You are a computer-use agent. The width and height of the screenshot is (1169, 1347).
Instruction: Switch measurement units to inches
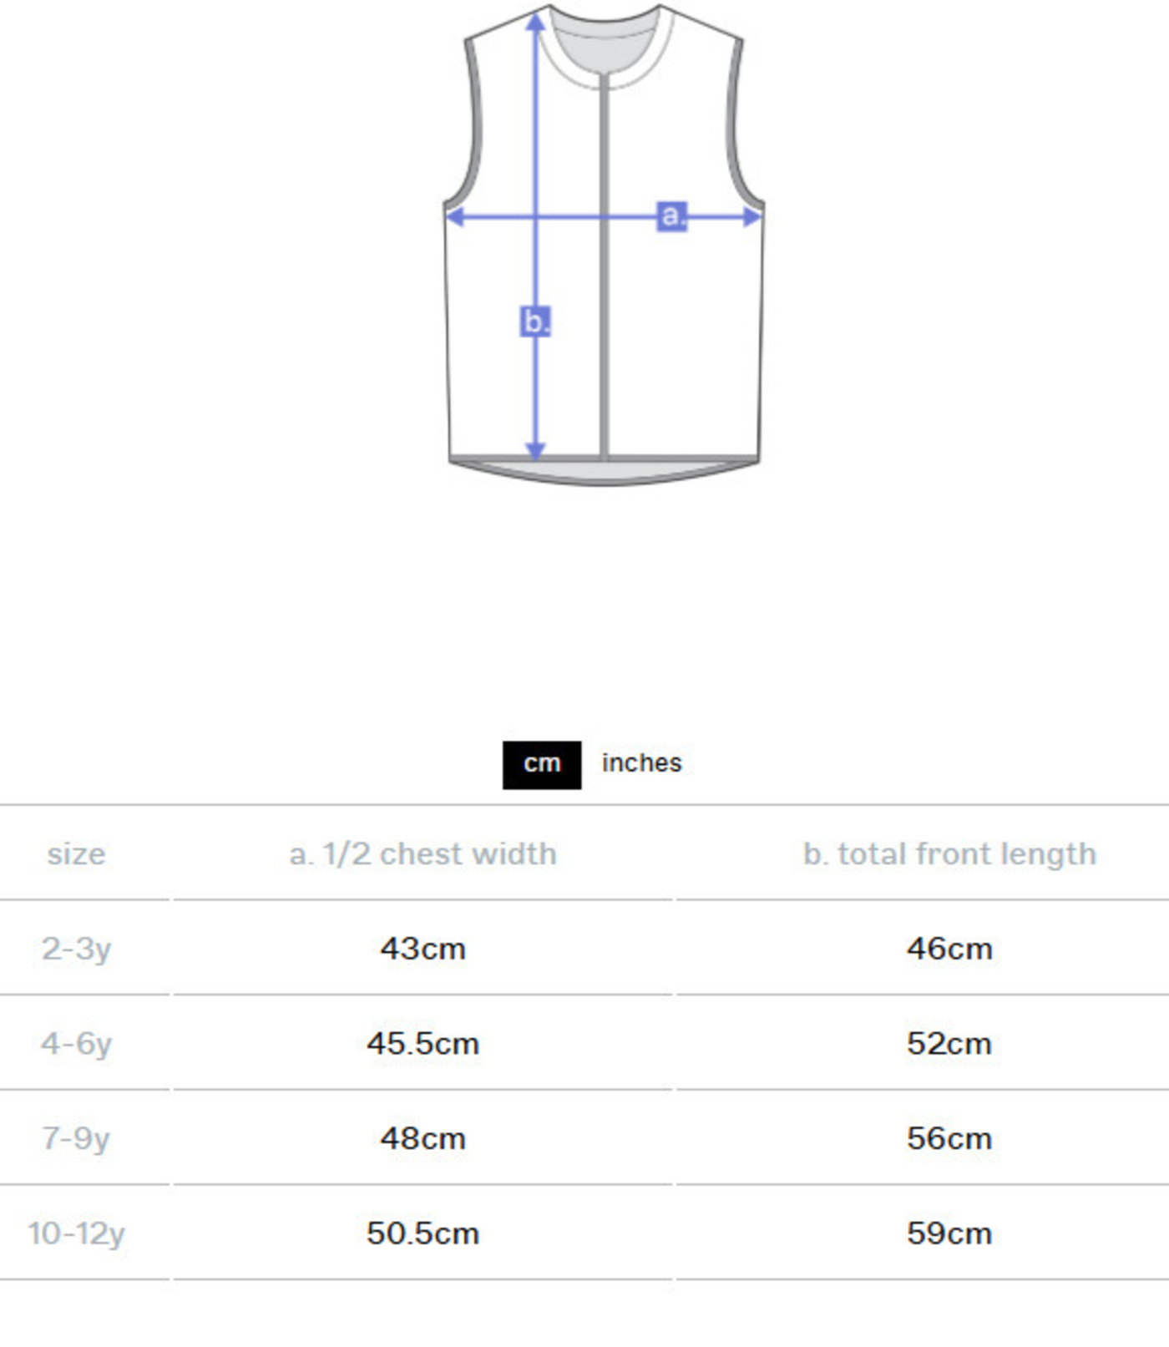pos(641,763)
